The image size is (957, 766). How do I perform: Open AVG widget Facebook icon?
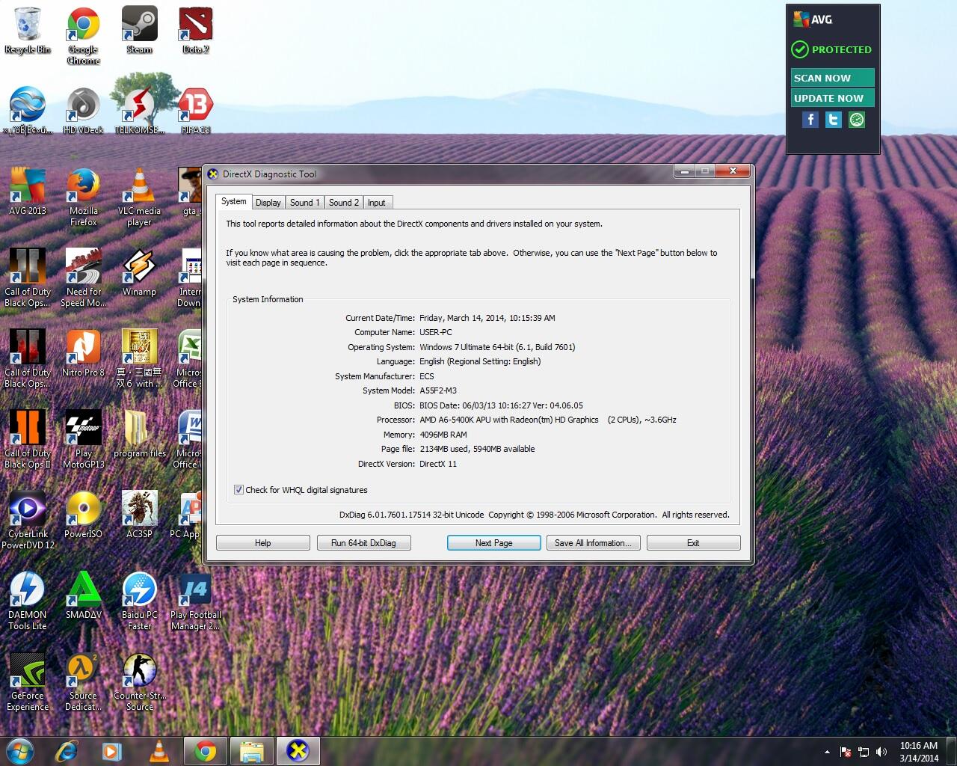tap(810, 120)
